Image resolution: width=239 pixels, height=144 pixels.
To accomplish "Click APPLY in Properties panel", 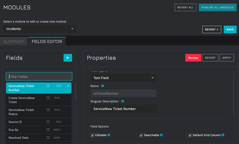I will tap(227, 58).
